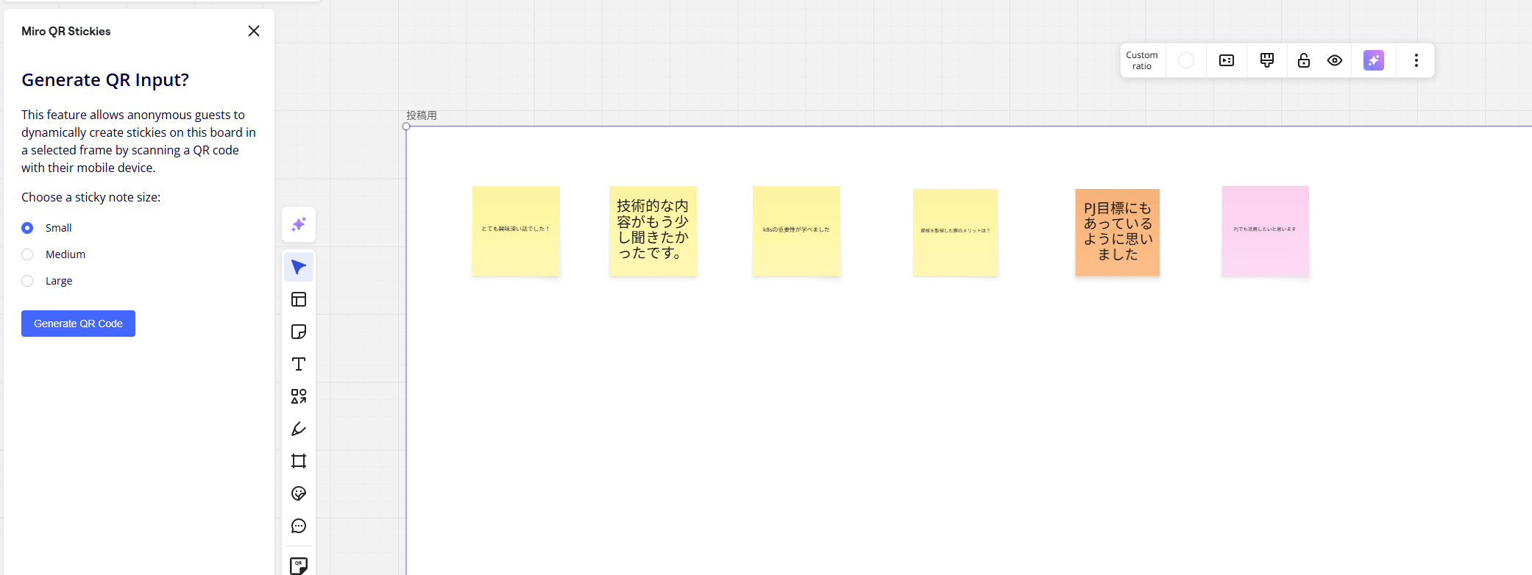Open the three-dot more options menu

pos(1416,60)
